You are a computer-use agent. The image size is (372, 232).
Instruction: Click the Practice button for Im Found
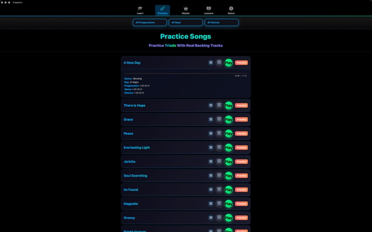coord(241,190)
